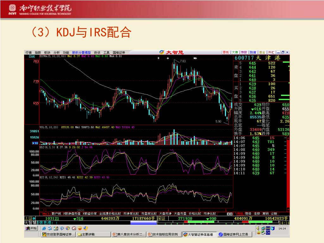Launch Internet Explorer from quick launch
Viewport: 324px width, 243px height.
tap(44, 228)
